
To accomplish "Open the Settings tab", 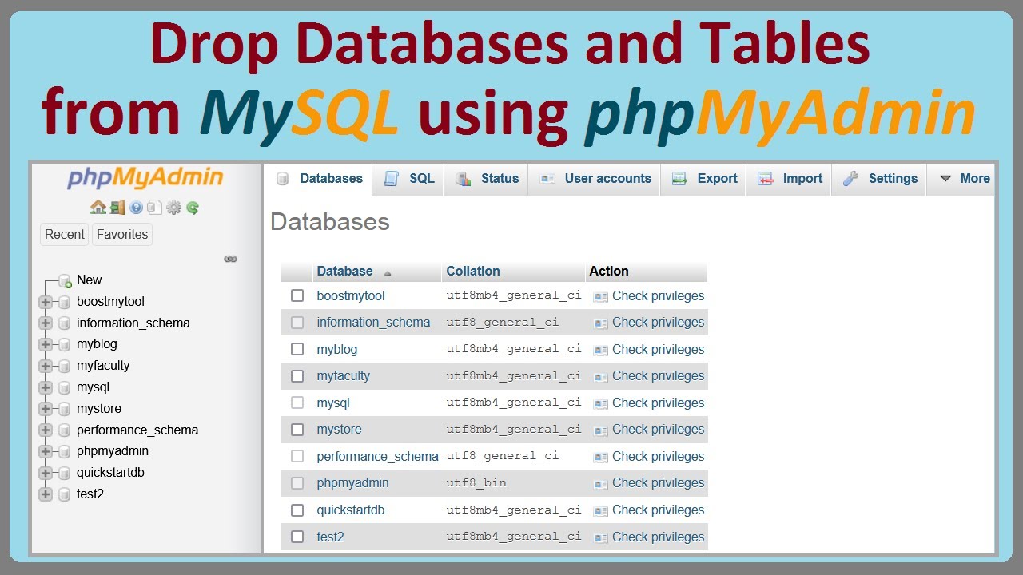I will point(880,179).
